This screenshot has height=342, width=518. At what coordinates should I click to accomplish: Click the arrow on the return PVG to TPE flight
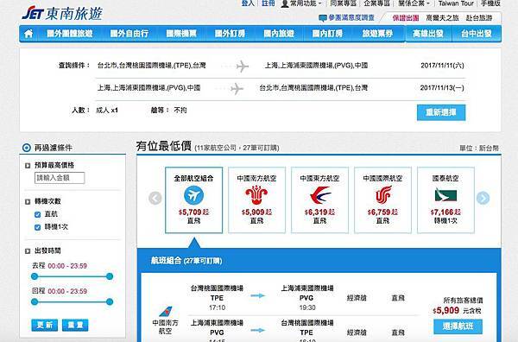click(x=257, y=330)
